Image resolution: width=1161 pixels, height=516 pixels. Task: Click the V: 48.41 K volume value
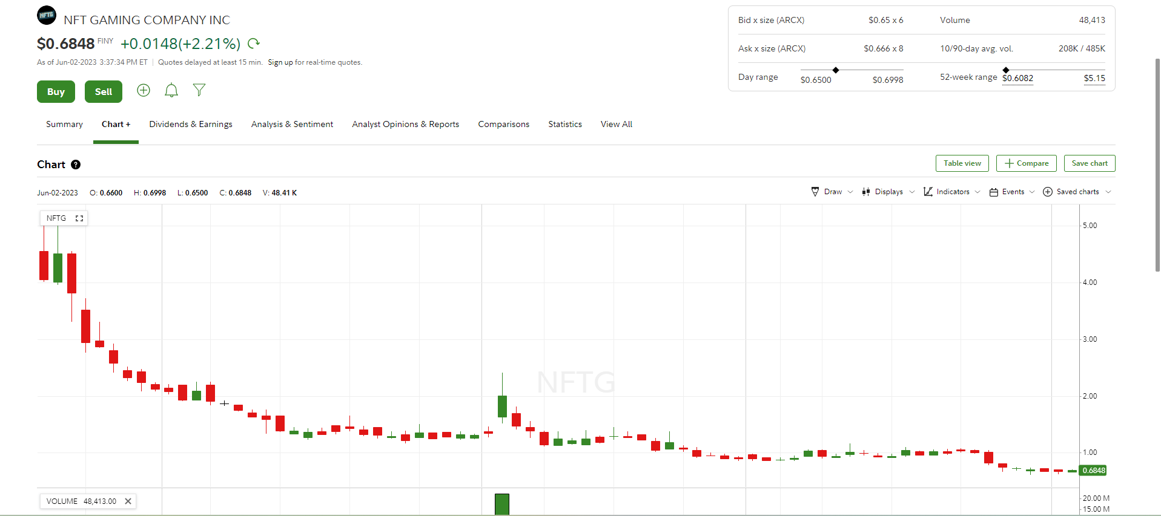[280, 193]
